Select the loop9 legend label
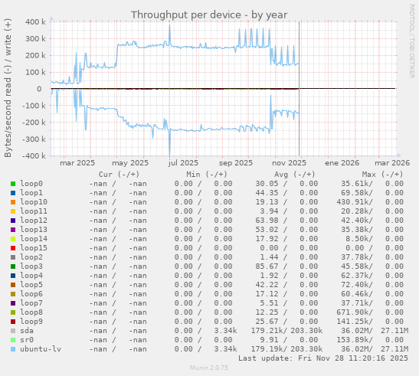 point(31,321)
